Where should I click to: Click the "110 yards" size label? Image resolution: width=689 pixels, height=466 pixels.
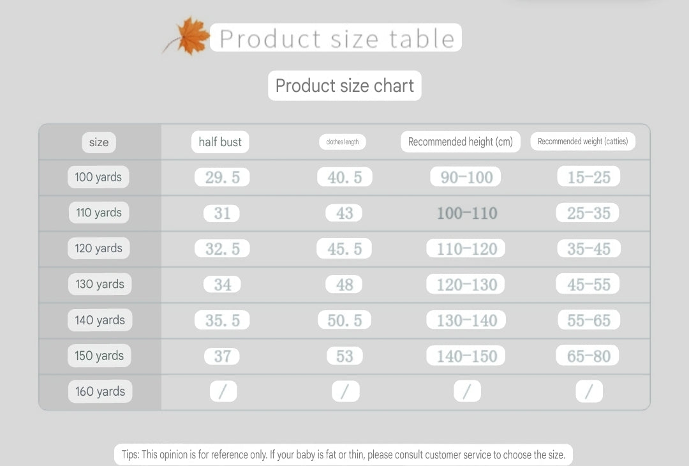[x=99, y=213]
